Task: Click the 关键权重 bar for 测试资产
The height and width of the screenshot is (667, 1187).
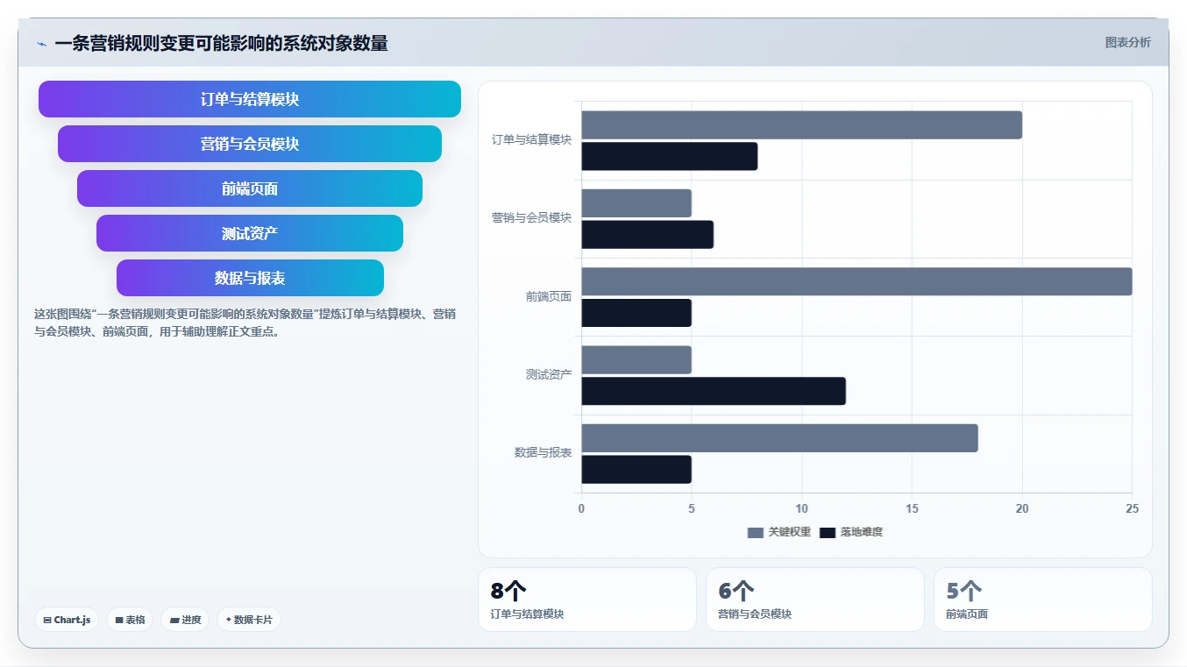Action: (636, 359)
